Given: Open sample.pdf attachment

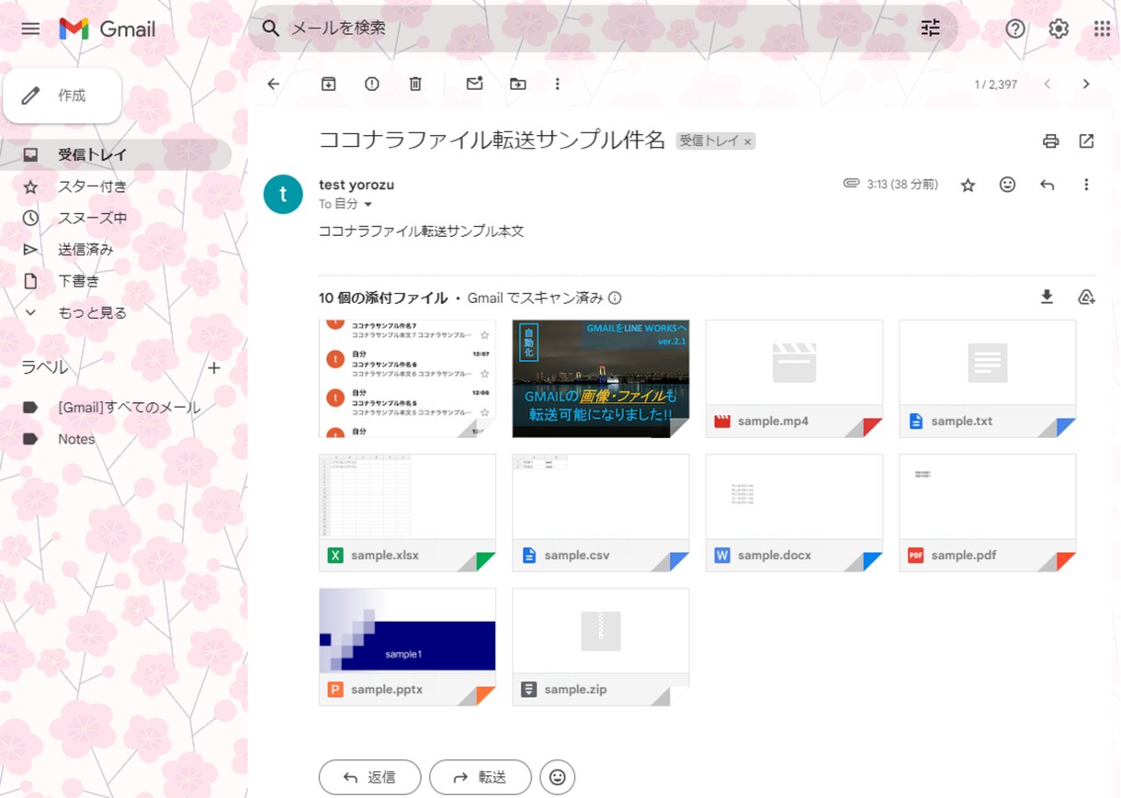Looking at the screenshot, I should click(988, 512).
